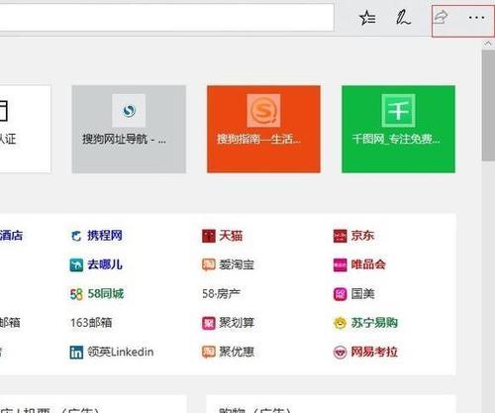This screenshot has height=413, width=495.
Task: Open the 携程网 link
Action: [105, 236]
